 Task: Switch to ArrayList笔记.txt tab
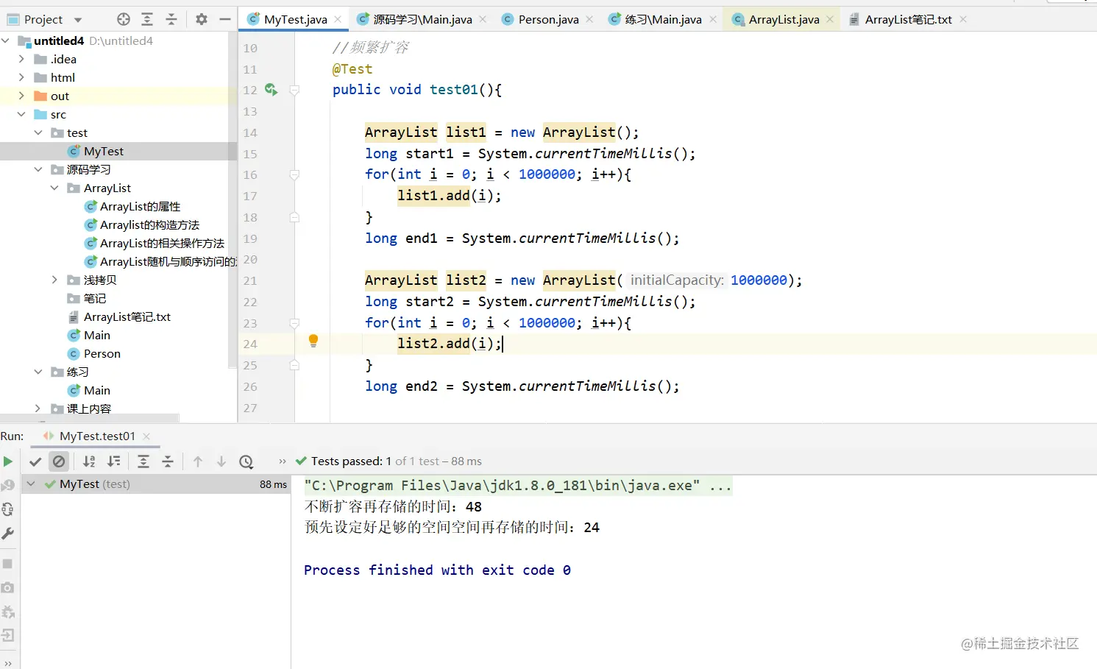908,20
